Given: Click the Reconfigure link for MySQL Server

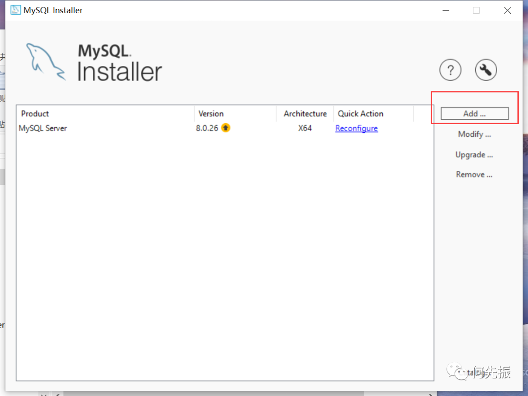Looking at the screenshot, I should click(x=356, y=128).
